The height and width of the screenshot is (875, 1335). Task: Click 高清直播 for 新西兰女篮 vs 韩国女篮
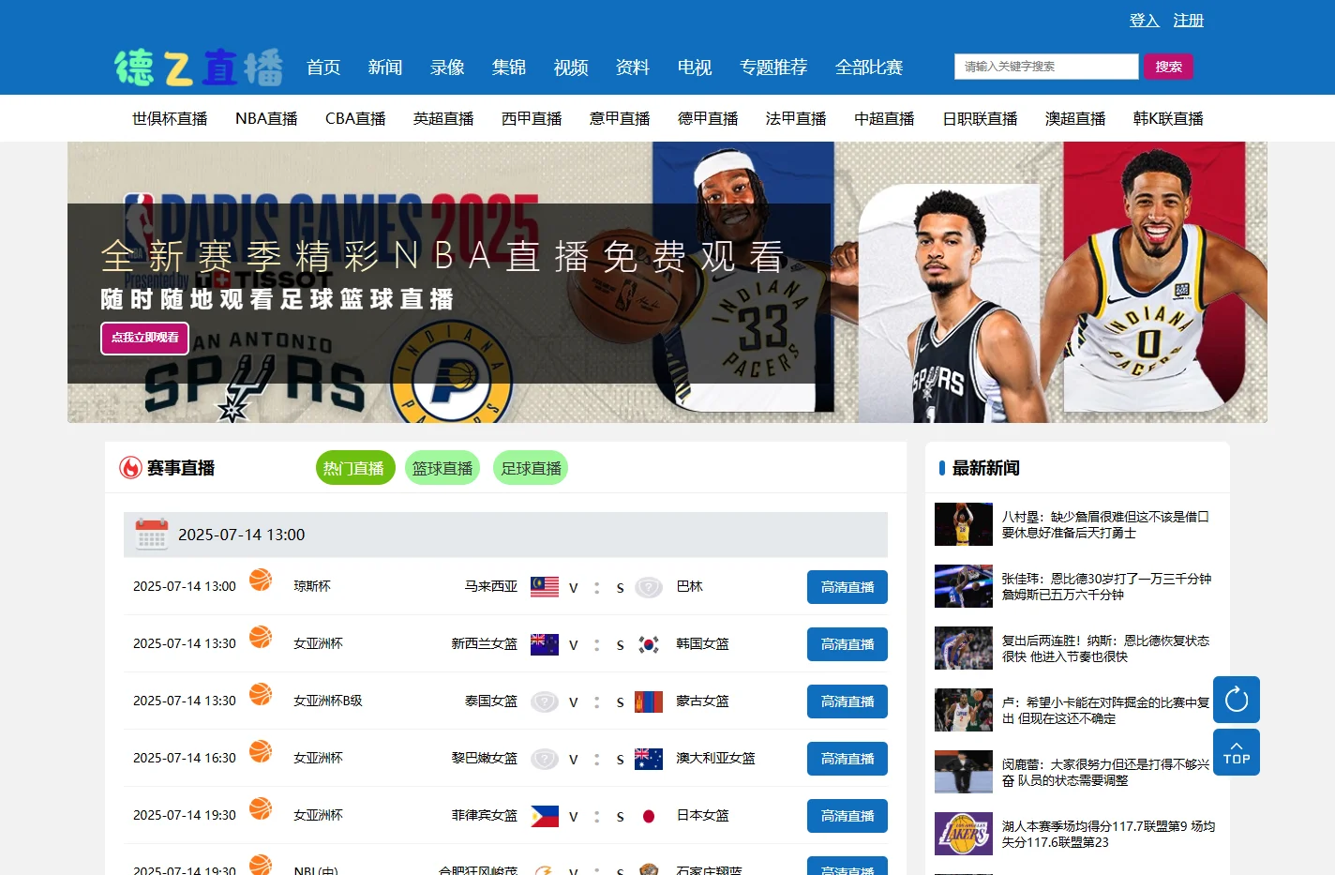tap(847, 644)
